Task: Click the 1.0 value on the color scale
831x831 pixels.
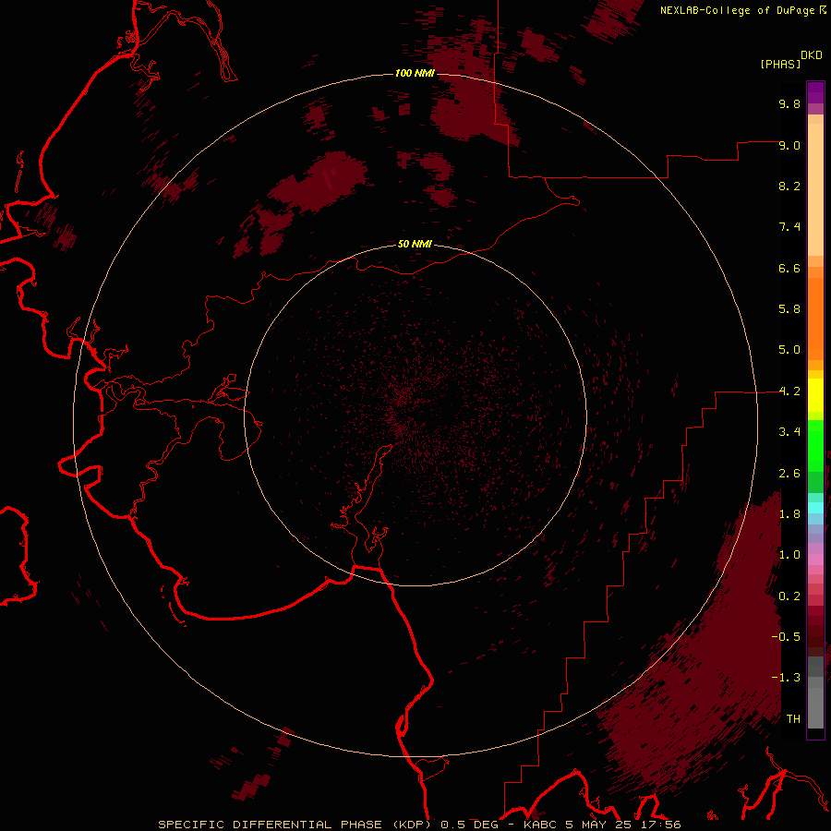Action: tap(789, 554)
